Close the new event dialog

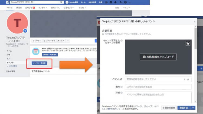[x=195, y=22]
